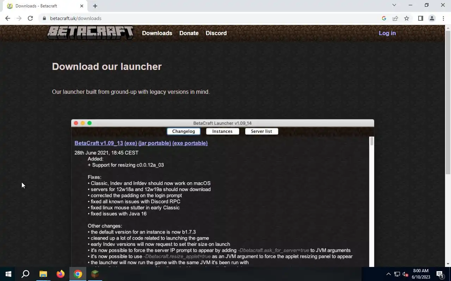Open Downloads in site navigation
Viewport: 451px width, 281px height.
pos(157,33)
